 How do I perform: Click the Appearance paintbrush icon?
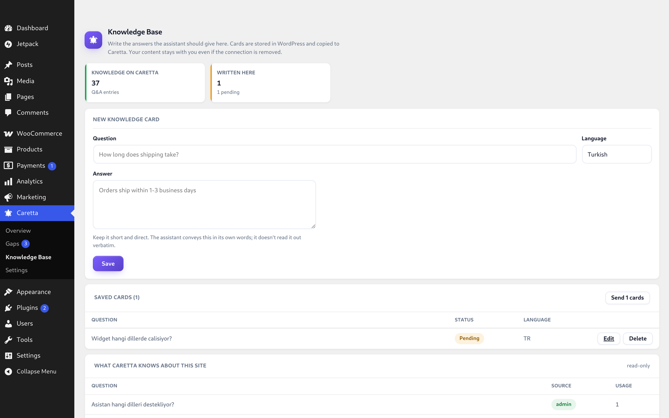[8, 292]
